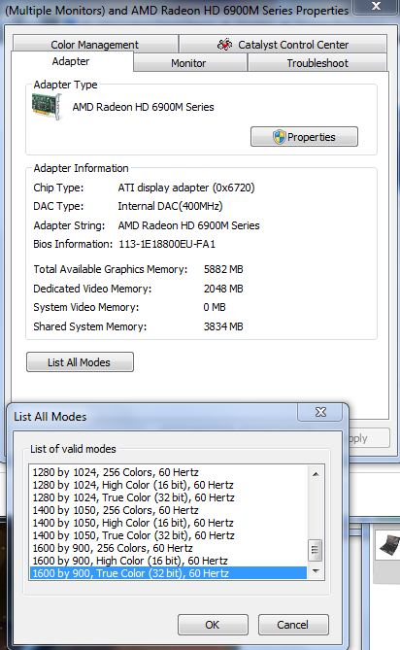Open the Troubleshoot tab

[x=317, y=63]
